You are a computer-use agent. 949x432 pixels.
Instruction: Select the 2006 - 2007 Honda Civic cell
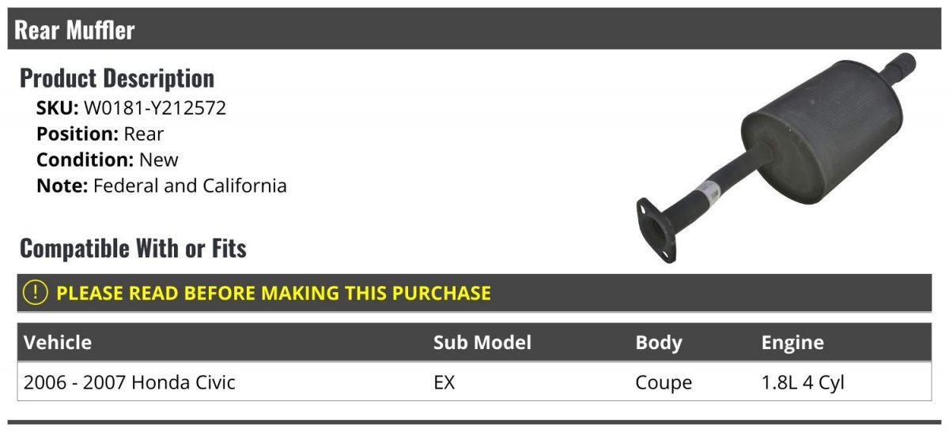[x=130, y=382]
